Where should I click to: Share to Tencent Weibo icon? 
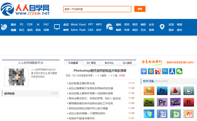click(x=165, y=71)
